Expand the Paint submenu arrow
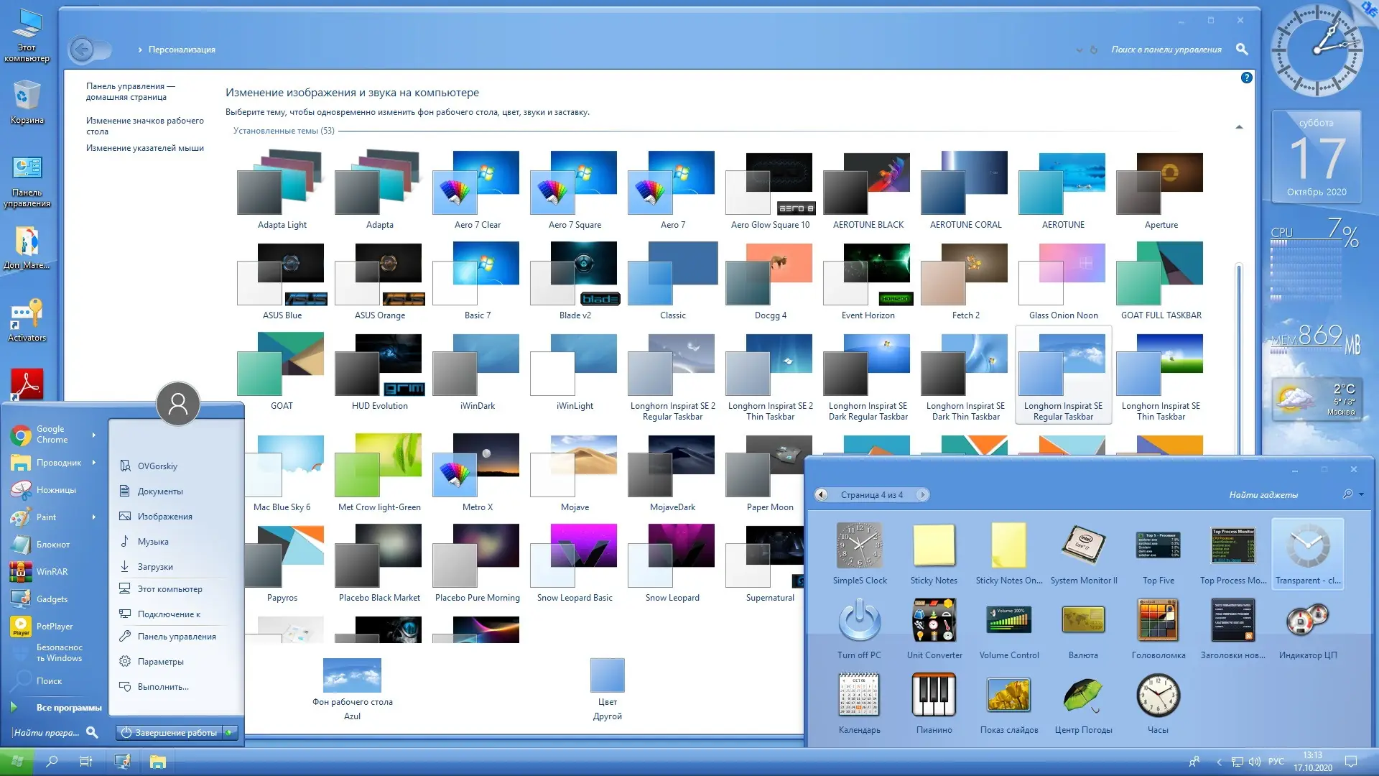Viewport: 1379px width, 776px height. 93,517
